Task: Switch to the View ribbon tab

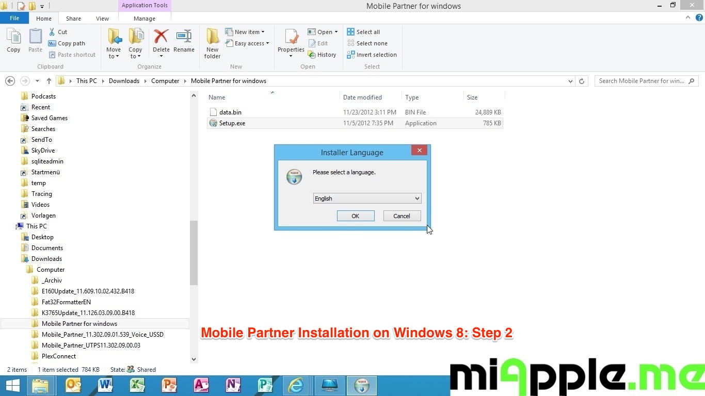Action: (x=102, y=19)
